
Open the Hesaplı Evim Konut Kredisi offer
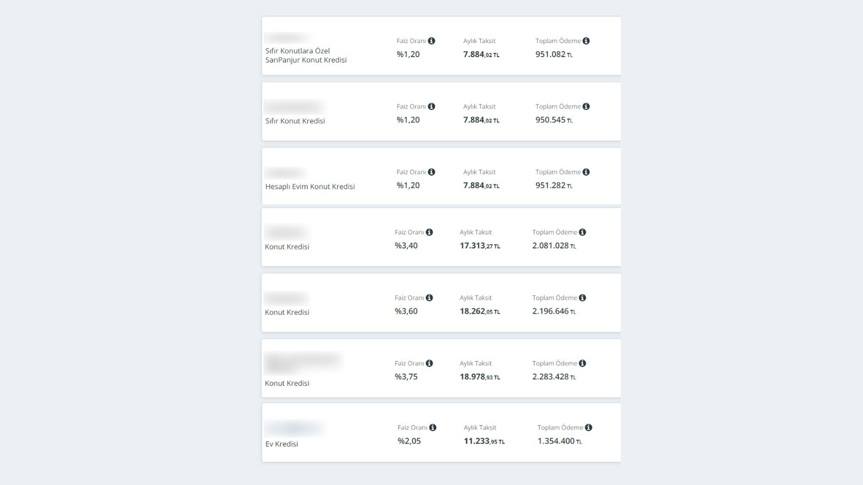[310, 187]
